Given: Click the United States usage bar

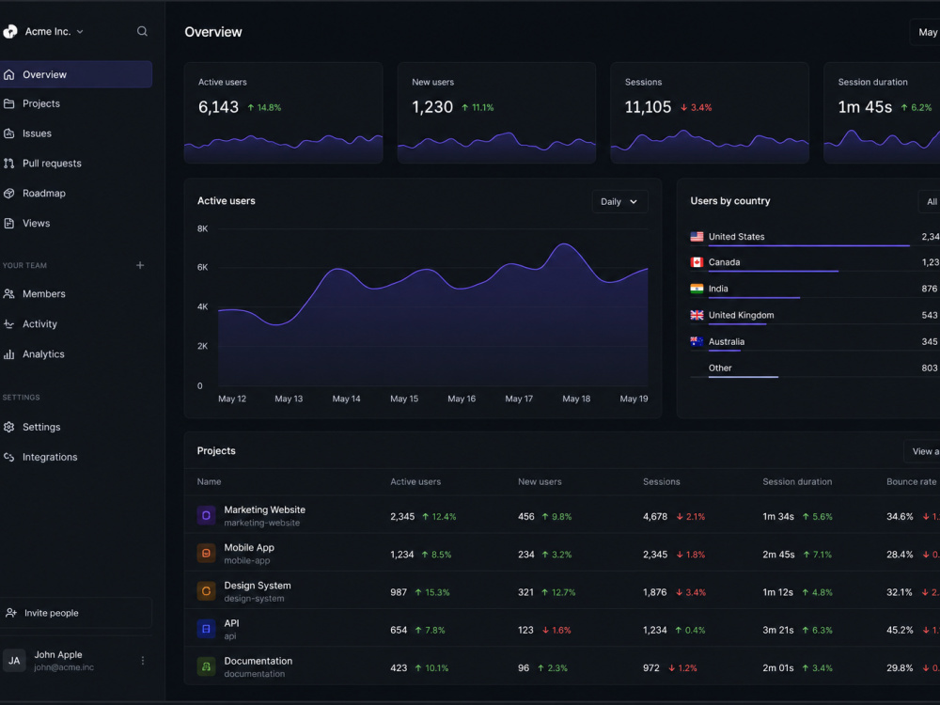Looking at the screenshot, I should pos(808,245).
